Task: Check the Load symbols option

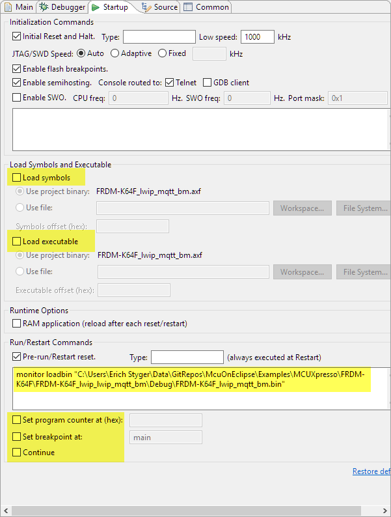Action: click(x=17, y=177)
